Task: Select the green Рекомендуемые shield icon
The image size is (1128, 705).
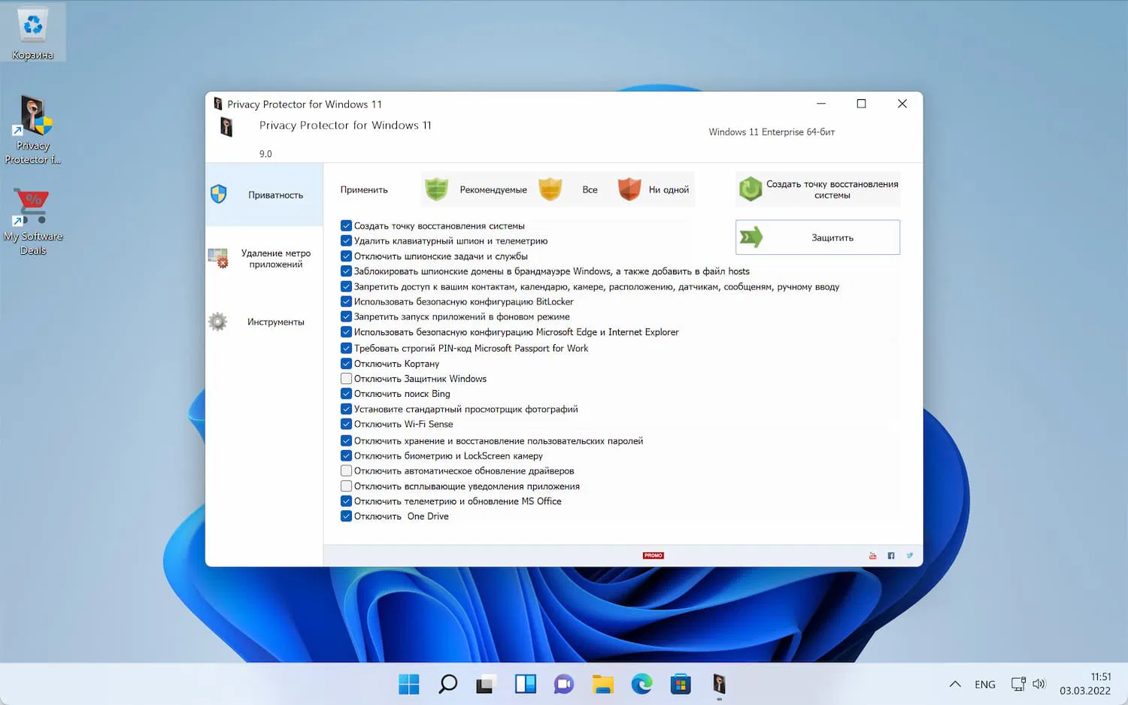Action: (x=436, y=189)
